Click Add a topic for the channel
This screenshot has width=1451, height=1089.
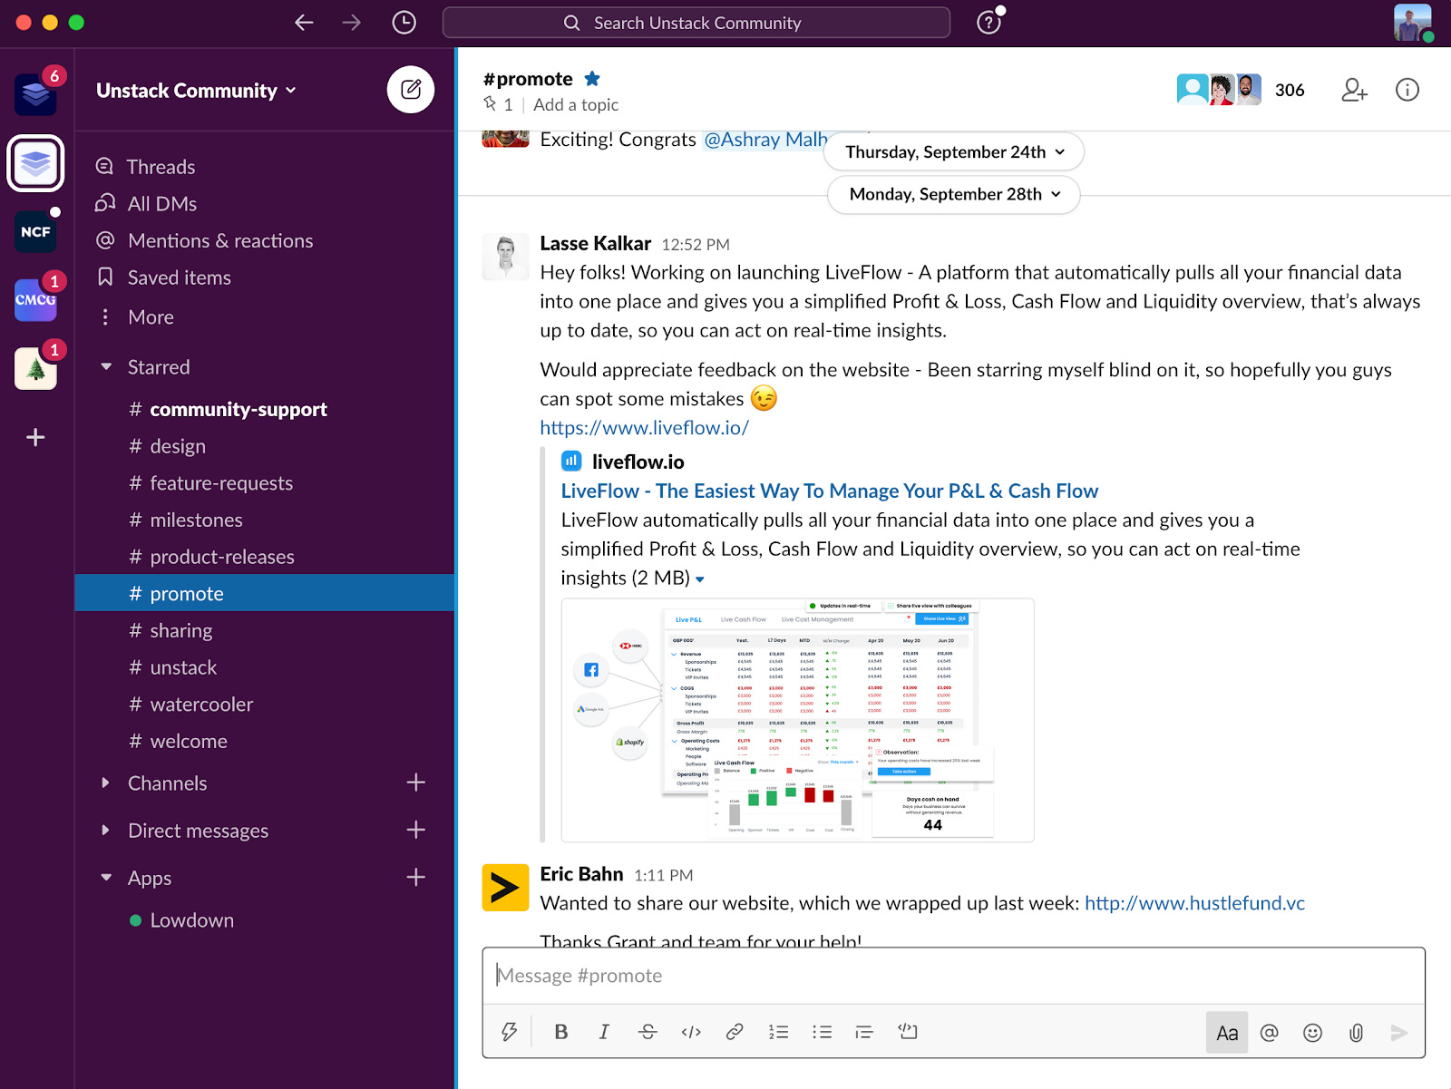point(575,104)
